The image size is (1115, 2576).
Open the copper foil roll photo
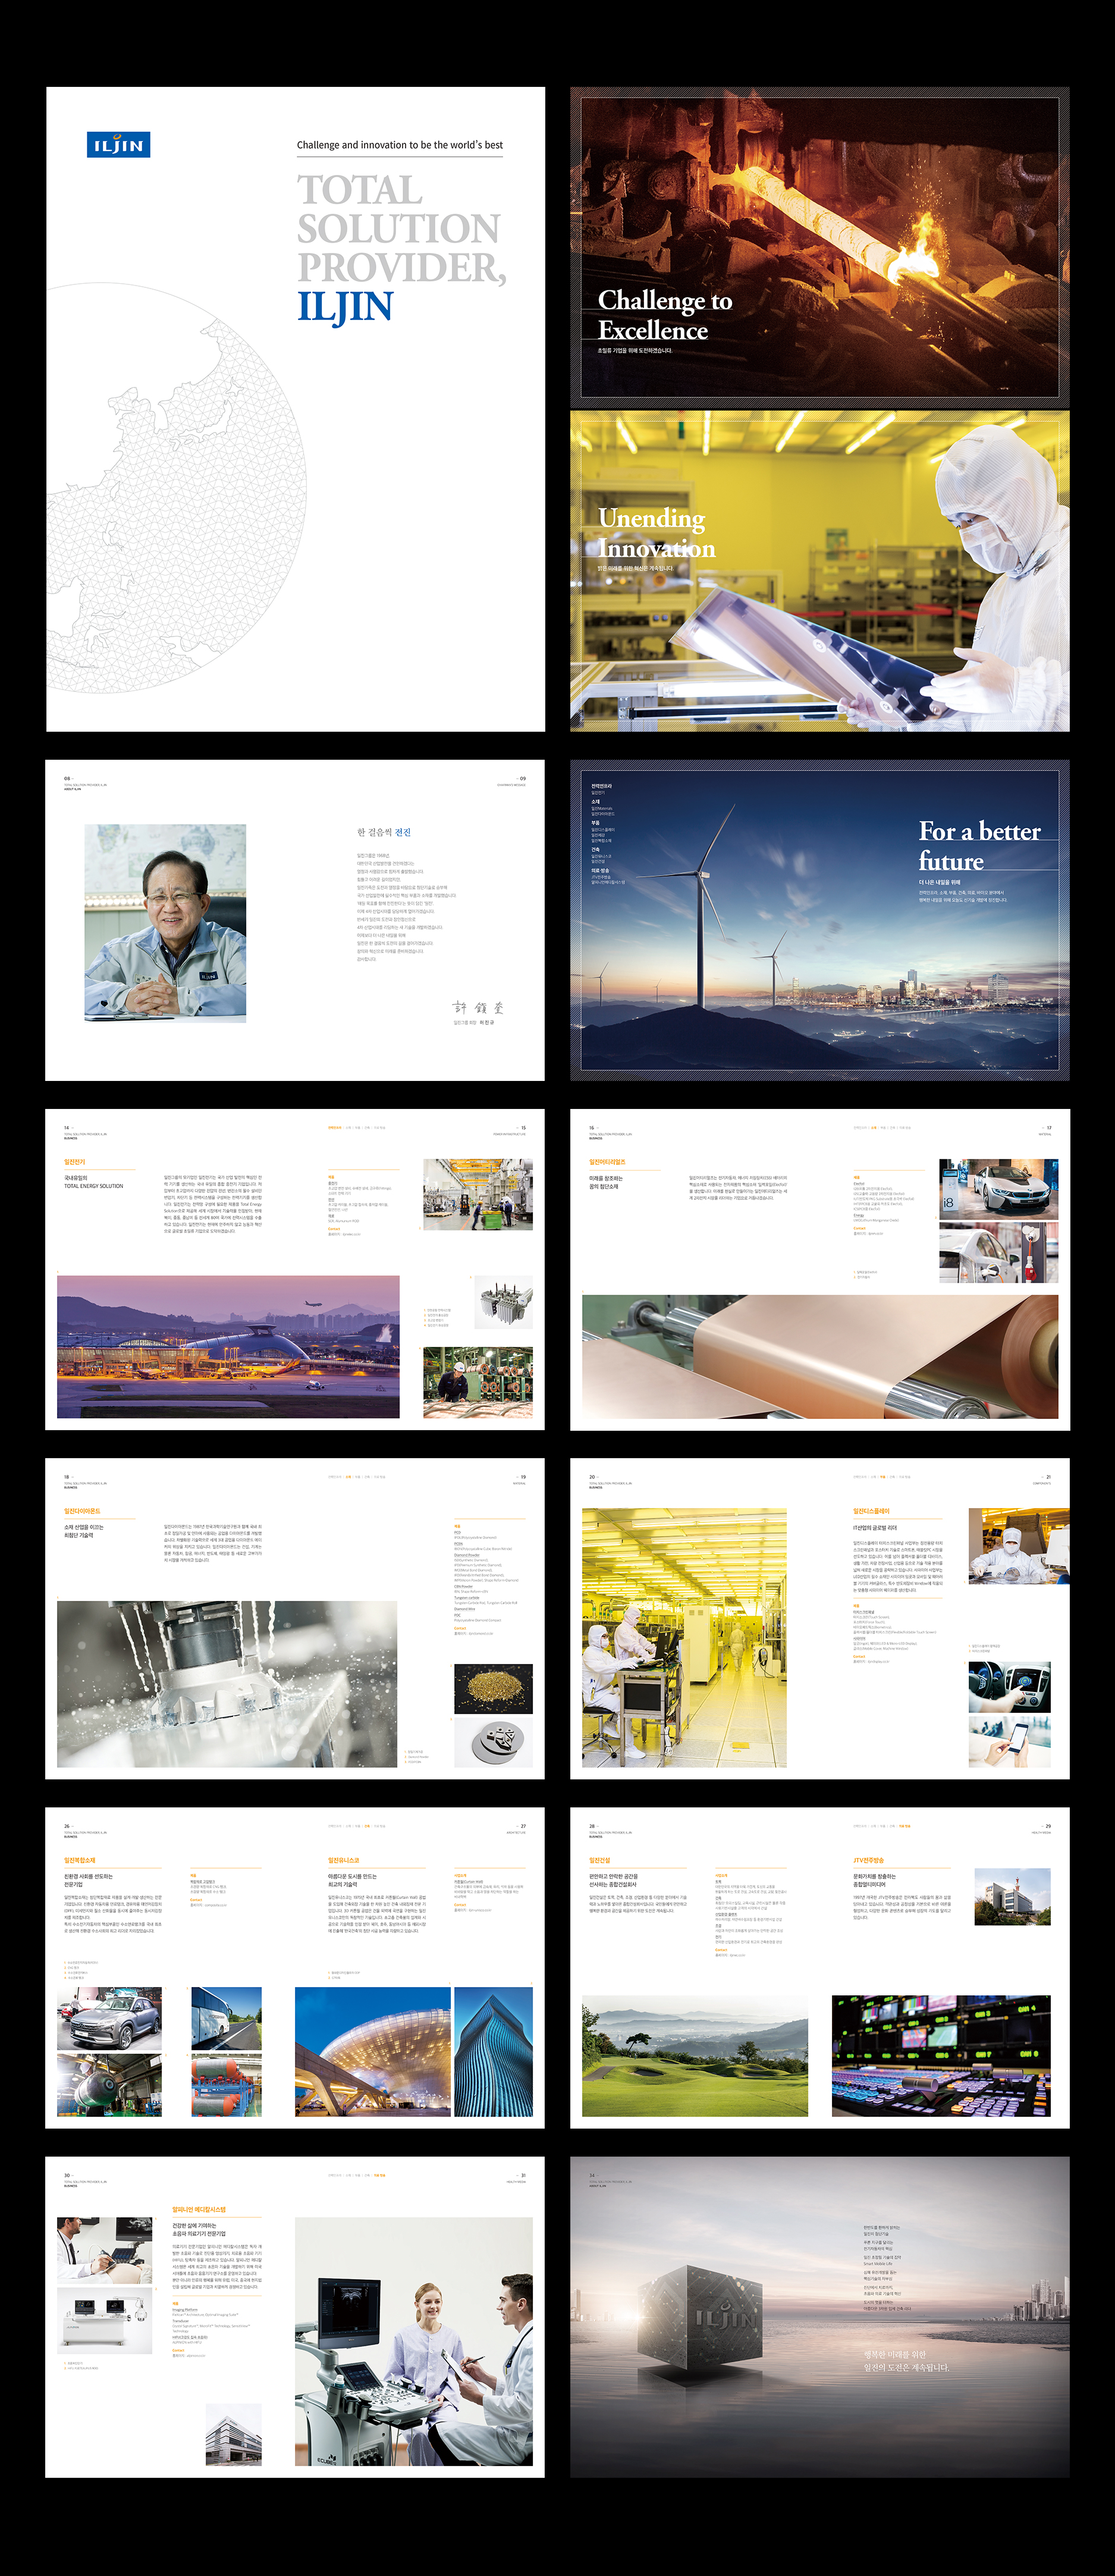click(820, 1357)
